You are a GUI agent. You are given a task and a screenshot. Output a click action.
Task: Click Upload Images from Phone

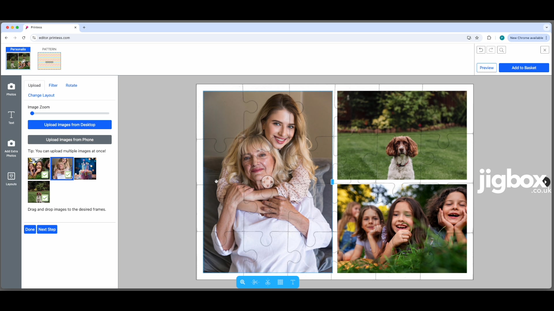(70, 140)
